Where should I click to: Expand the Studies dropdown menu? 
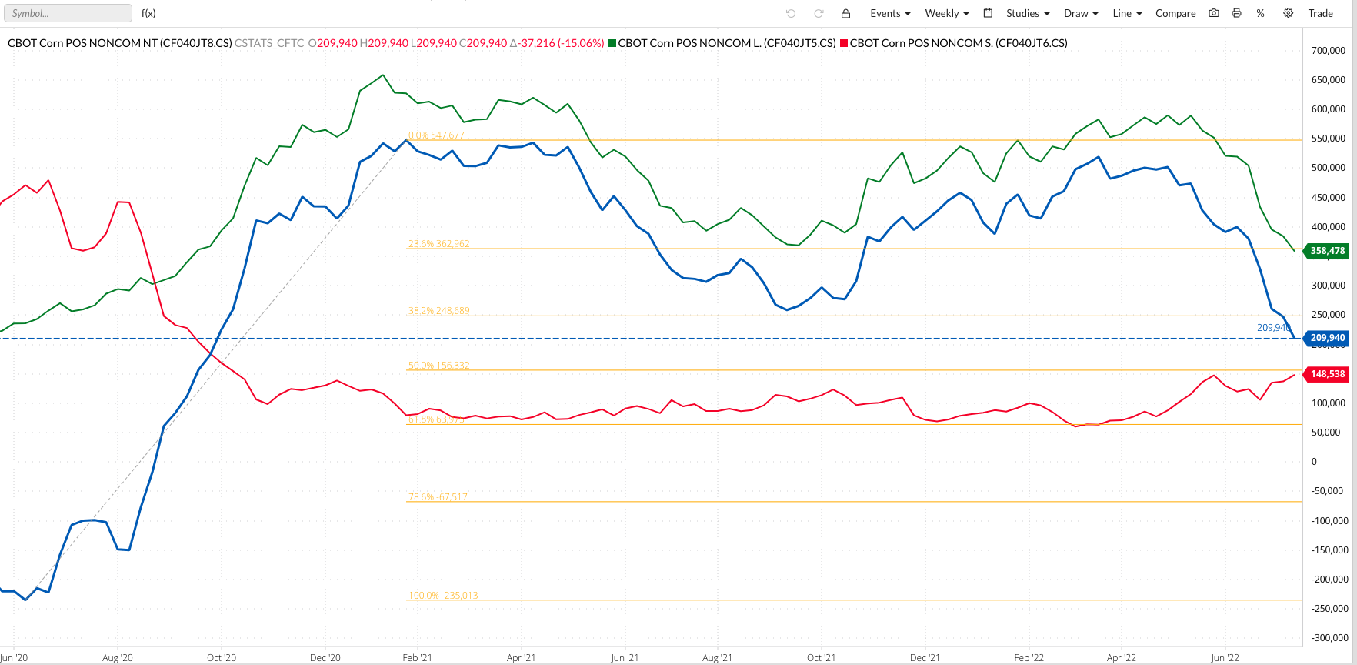tap(1027, 13)
